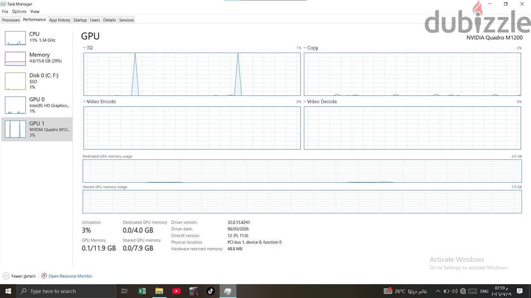The image size is (531, 298).
Task: Click the battery status tray icon
Action: click(x=446, y=291)
